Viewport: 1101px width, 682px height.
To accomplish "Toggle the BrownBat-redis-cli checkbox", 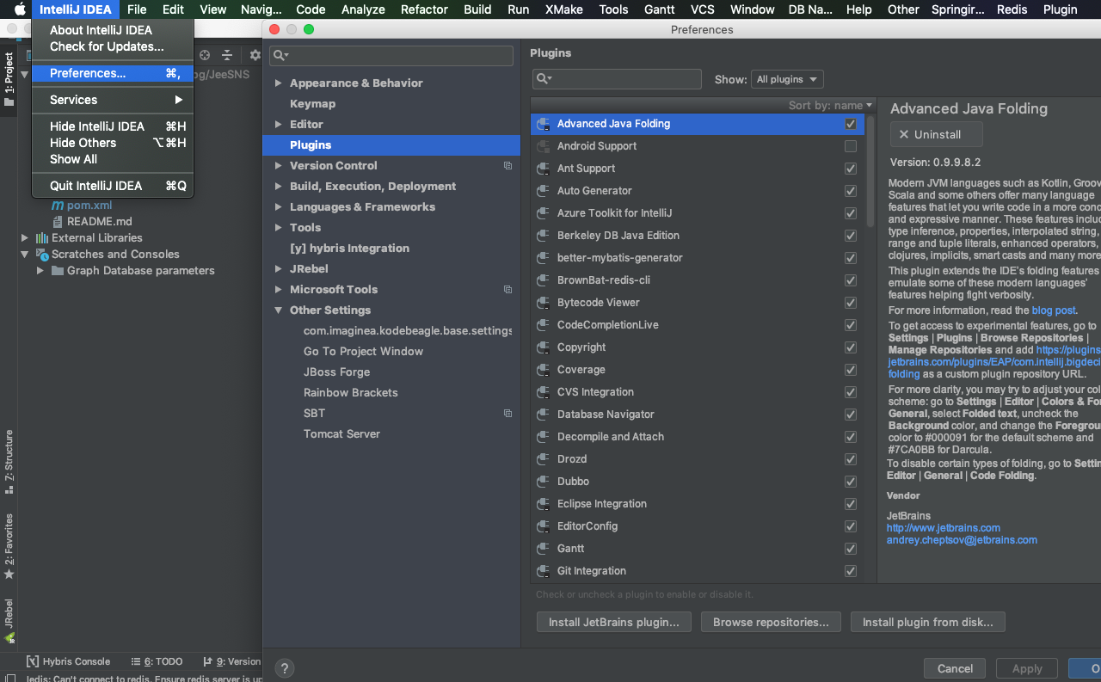I will click(x=851, y=280).
